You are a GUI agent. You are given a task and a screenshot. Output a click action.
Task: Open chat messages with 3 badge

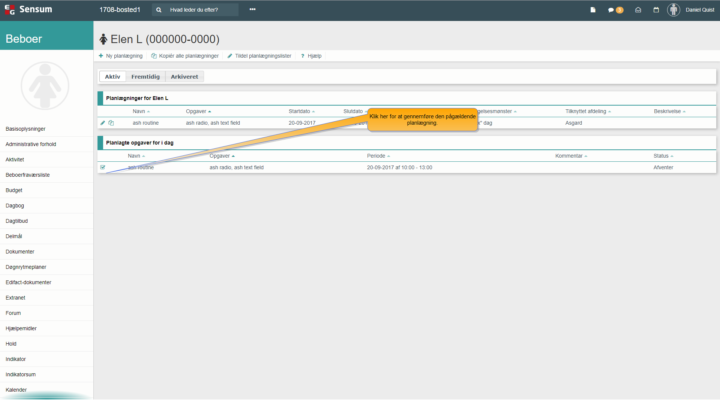tap(615, 10)
